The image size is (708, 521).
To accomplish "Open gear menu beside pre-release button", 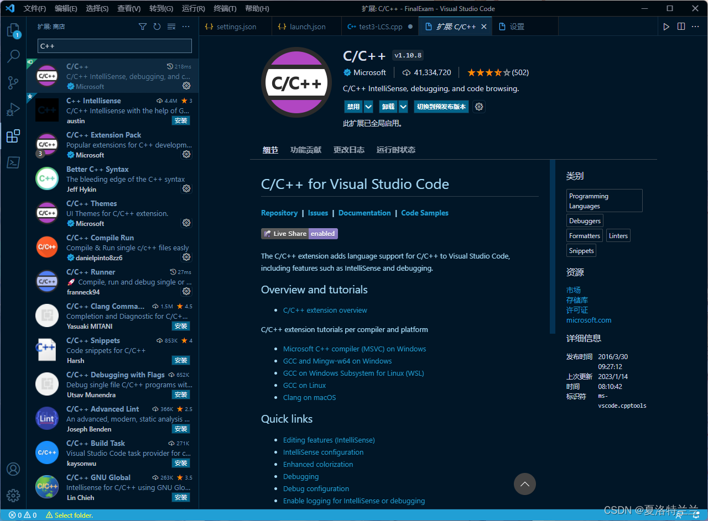I will click(x=480, y=107).
